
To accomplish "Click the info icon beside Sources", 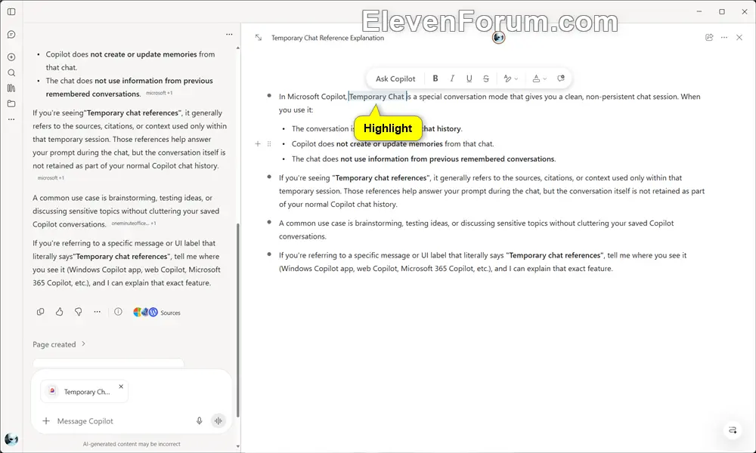I will pyautogui.click(x=118, y=312).
